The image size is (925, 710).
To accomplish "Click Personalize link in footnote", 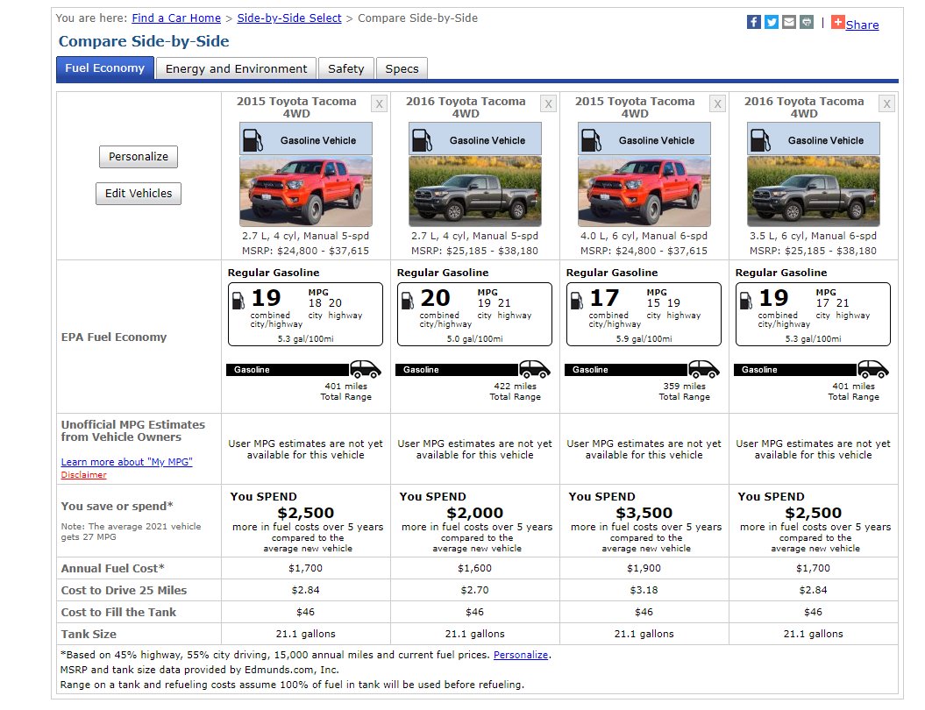I will pos(521,655).
